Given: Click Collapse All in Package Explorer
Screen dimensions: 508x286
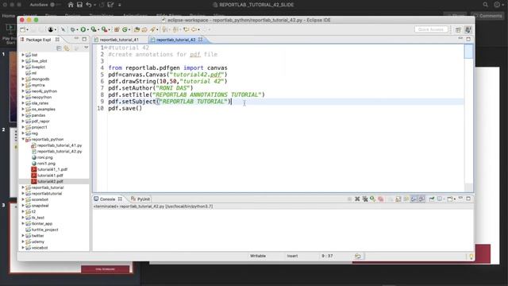Looking at the screenshot, I should pyautogui.click(x=59, y=48).
